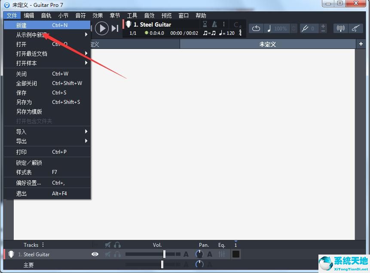Open the 预览 menu
The height and width of the screenshot is (273, 370).
click(x=167, y=15)
